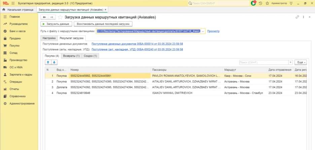
Task: Click the Главное sidebar icon
Action: click(x=5, y=17)
